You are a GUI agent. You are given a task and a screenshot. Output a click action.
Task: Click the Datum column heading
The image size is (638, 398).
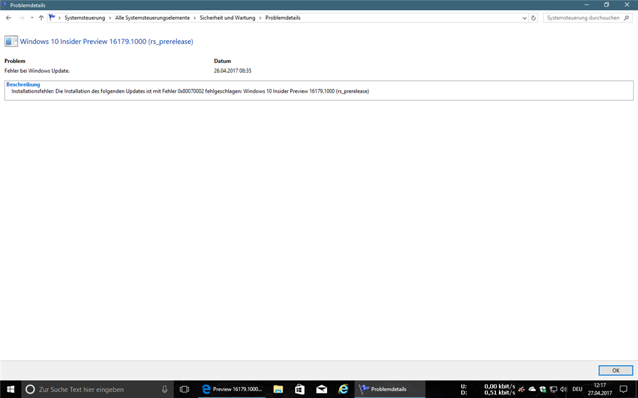click(x=222, y=61)
